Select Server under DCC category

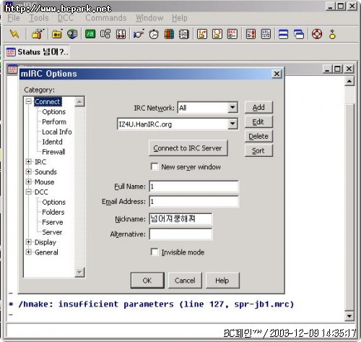(52, 232)
